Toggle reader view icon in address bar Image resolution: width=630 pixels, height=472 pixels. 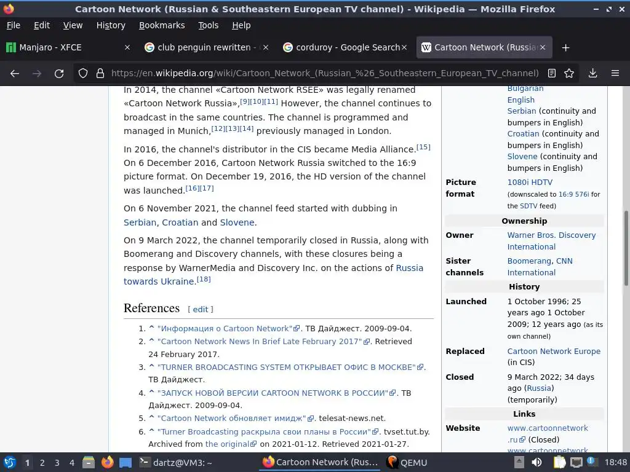pos(552,73)
